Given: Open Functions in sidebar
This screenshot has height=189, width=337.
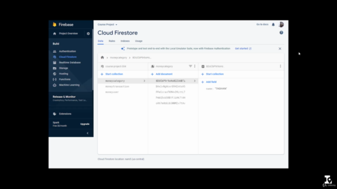Looking at the screenshot, I should click(64, 79).
